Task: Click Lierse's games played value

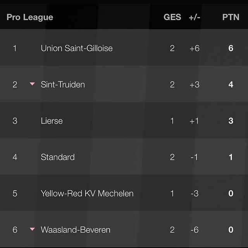Action: (172, 121)
